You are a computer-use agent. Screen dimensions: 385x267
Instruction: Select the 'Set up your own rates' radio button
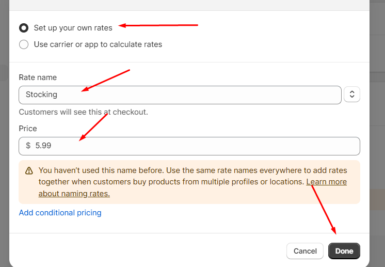(24, 28)
